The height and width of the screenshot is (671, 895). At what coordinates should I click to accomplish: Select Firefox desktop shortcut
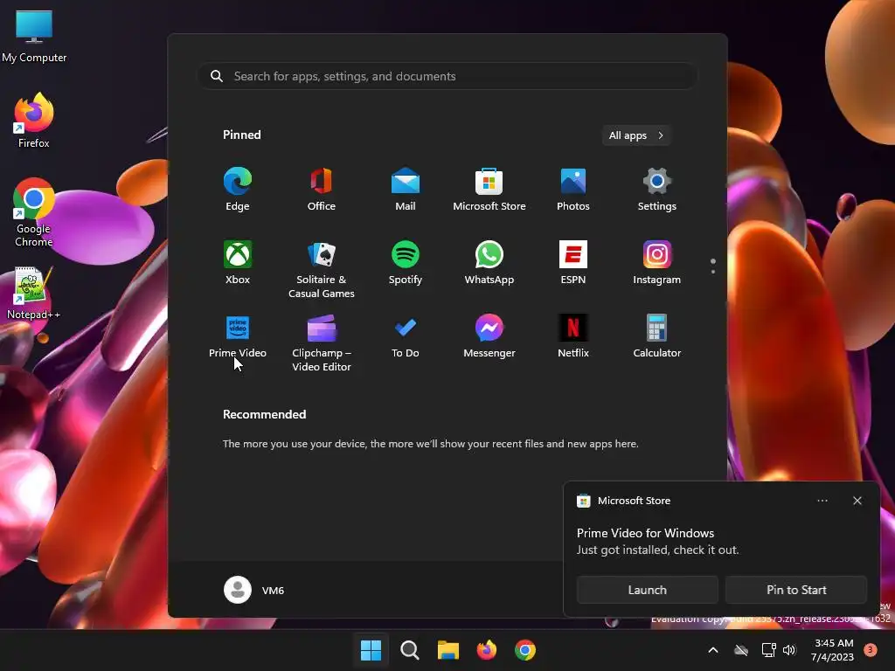pyautogui.click(x=34, y=121)
